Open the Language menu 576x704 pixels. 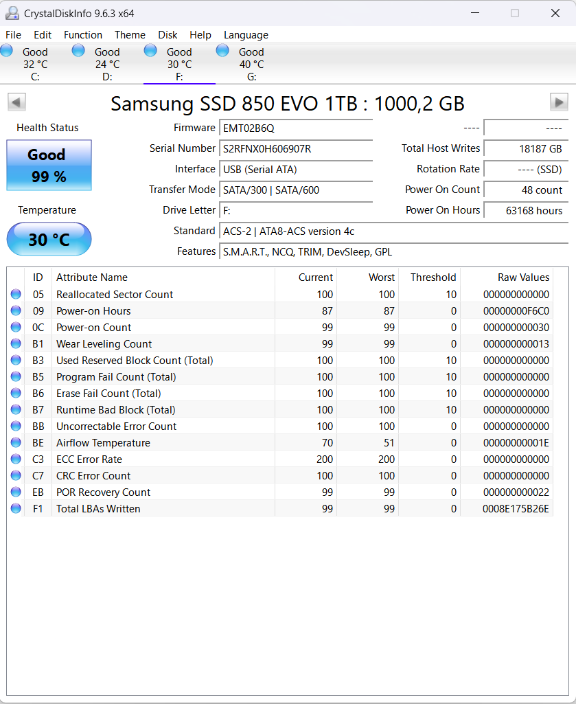246,34
